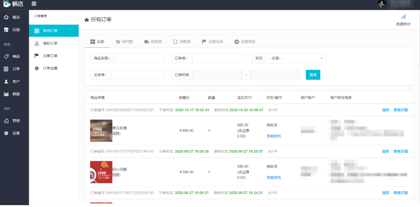Switch to the 交易关闭 tab
This screenshot has width=420, height=207.
pyautogui.click(x=245, y=42)
